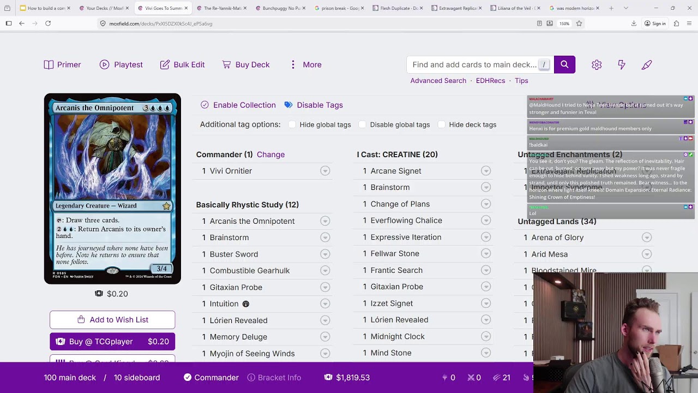
Task: Click Buy @ TCGplayer button
Action: click(x=112, y=342)
